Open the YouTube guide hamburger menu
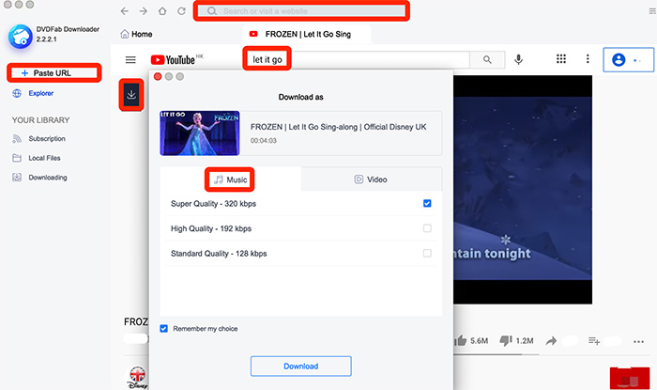This screenshot has height=390, width=657. pos(130,59)
